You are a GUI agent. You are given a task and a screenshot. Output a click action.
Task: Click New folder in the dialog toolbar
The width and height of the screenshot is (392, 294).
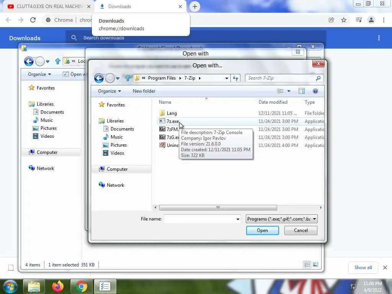(144, 91)
